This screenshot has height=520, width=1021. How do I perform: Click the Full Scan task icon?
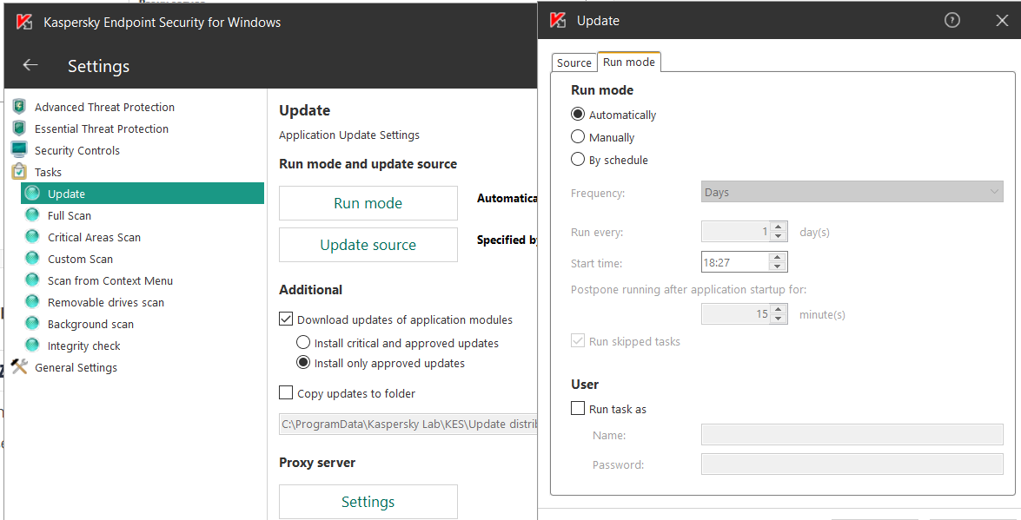pyautogui.click(x=33, y=215)
